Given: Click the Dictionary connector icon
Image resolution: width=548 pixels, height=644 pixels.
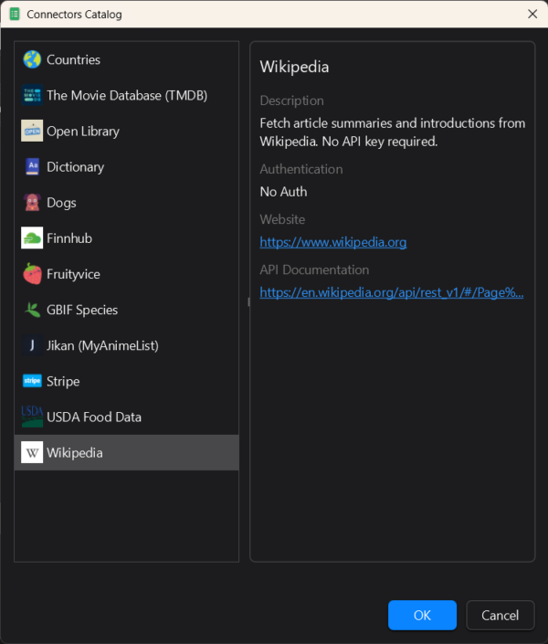Looking at the screenshot, I should tap(32, 166).
